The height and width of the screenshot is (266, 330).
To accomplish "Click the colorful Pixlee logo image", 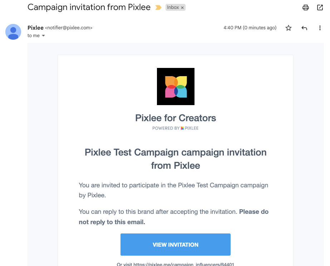I will pos(176,87).
